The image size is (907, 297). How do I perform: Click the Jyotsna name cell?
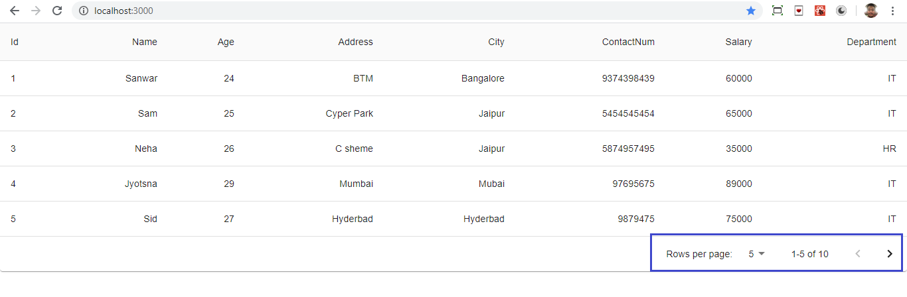[141, 184]
